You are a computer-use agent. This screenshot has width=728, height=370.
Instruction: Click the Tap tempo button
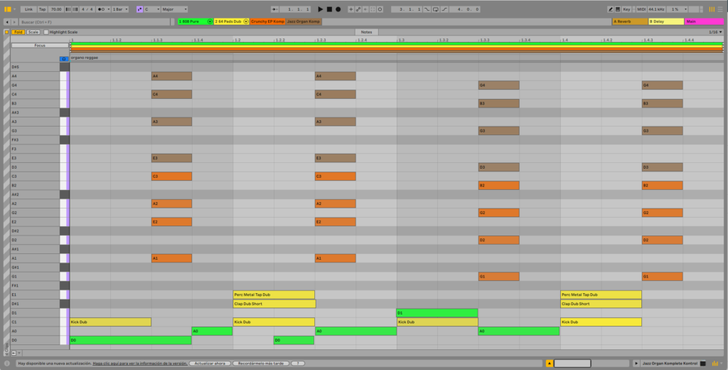[42, 9]
